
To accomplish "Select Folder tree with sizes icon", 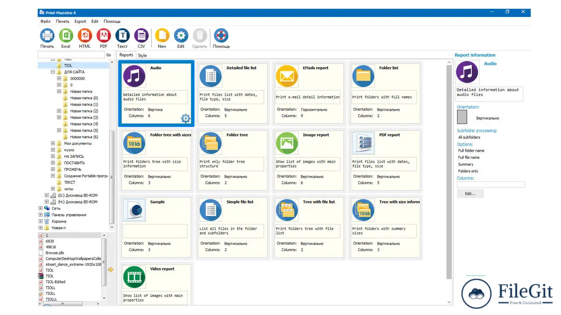I will coord(134,143).
